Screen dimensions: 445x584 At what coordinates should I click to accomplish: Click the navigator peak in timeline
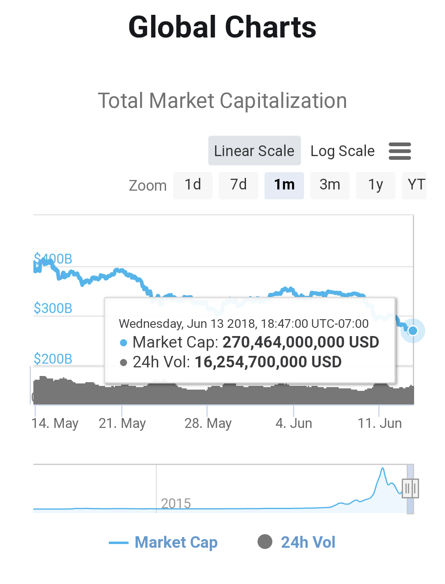383,470
